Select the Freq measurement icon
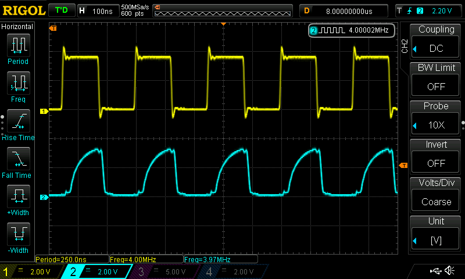The height and width of the screenshot is (279, 465). click(19, 84)
